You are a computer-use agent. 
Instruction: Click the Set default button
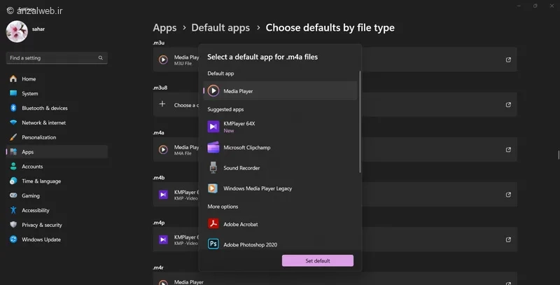(x=318, y=260)
